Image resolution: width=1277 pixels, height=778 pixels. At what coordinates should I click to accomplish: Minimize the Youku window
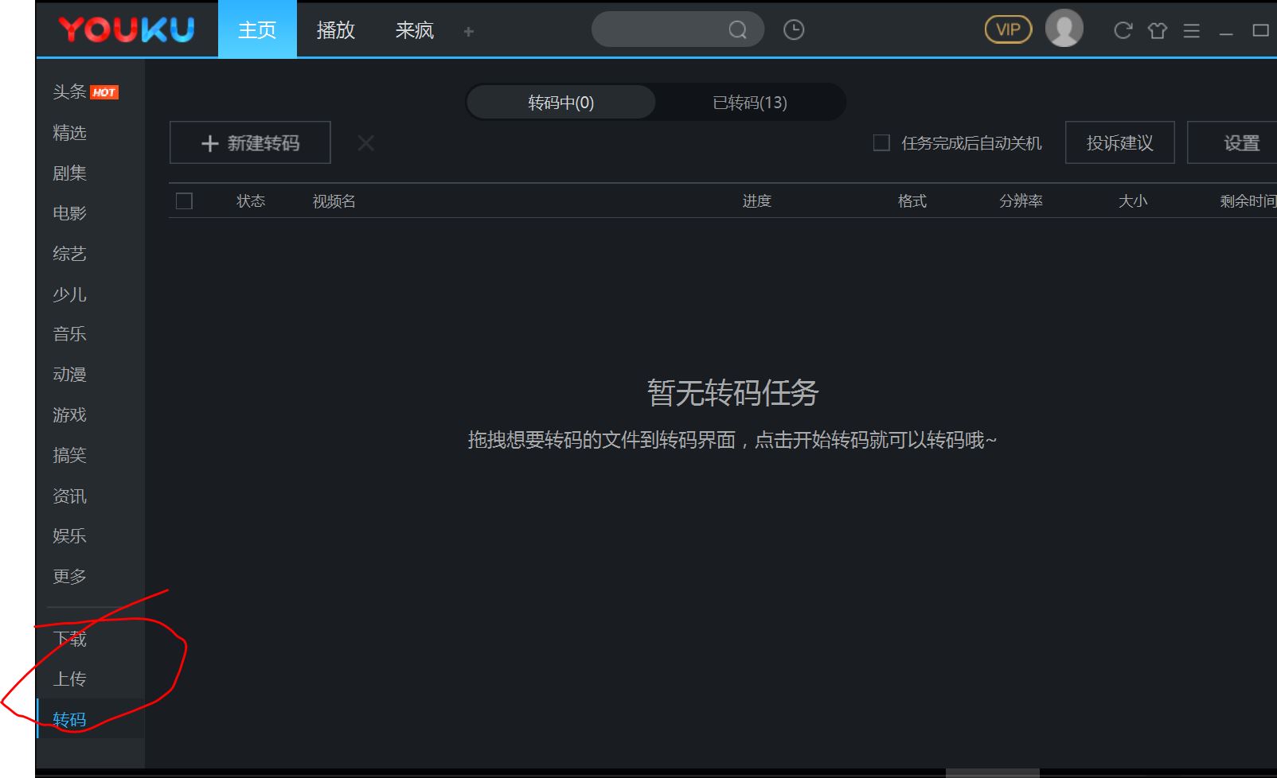click(1226, 33)
